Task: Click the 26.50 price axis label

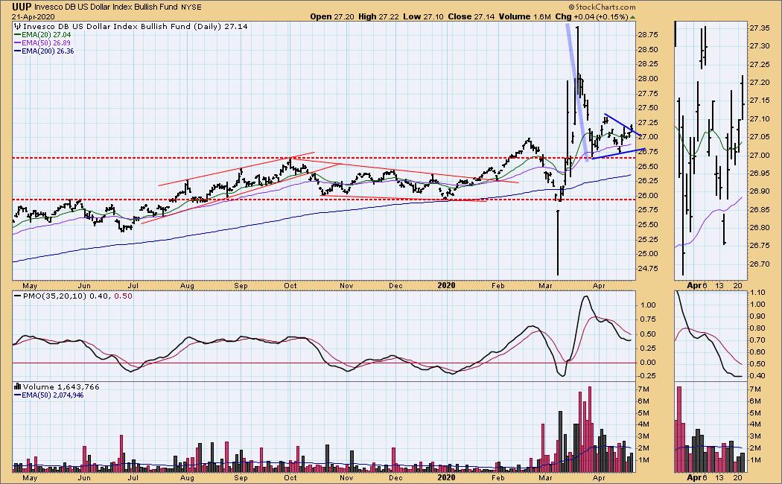Action: point(647,166)
